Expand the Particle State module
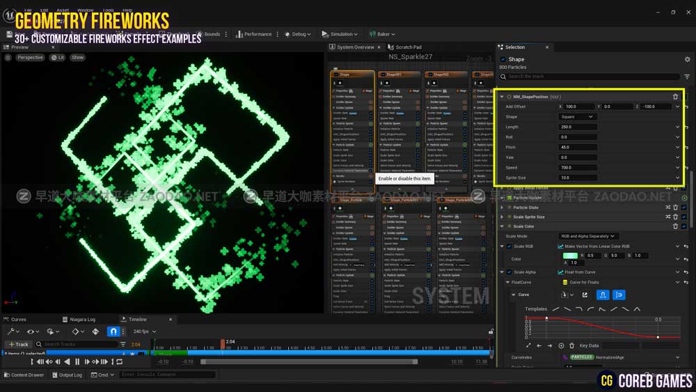696x392 pixels. [502, 207]
